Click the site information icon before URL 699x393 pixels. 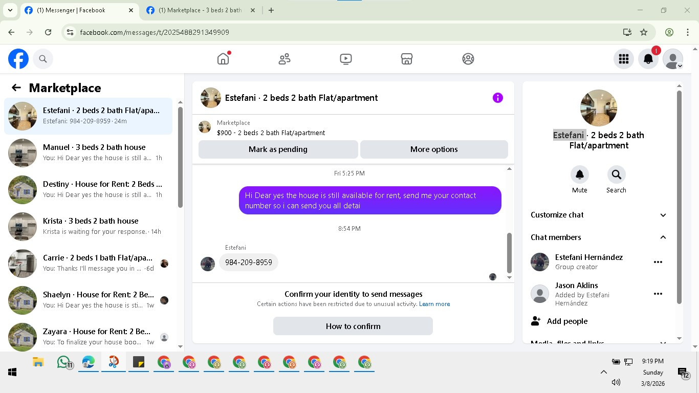coord(71,32)
